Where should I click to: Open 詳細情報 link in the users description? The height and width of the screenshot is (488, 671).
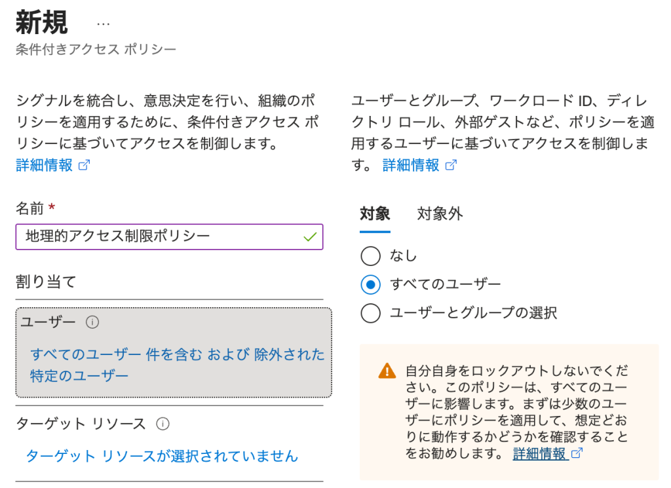point(411,165)
